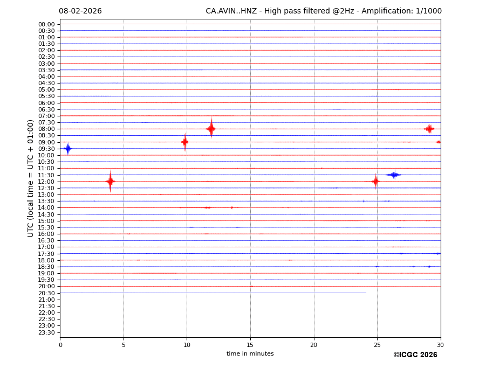Viewport: 500px width, 375px height.
Task: Click the smaller red burst at the end of the 08:00 trace
Action: click(429, 129)
